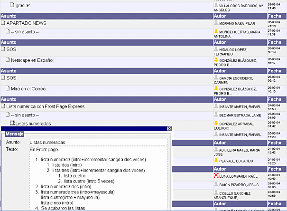Click the document icon beside "gracias"
This screenshot has height=211, width=287.
[x=12, y=5]
